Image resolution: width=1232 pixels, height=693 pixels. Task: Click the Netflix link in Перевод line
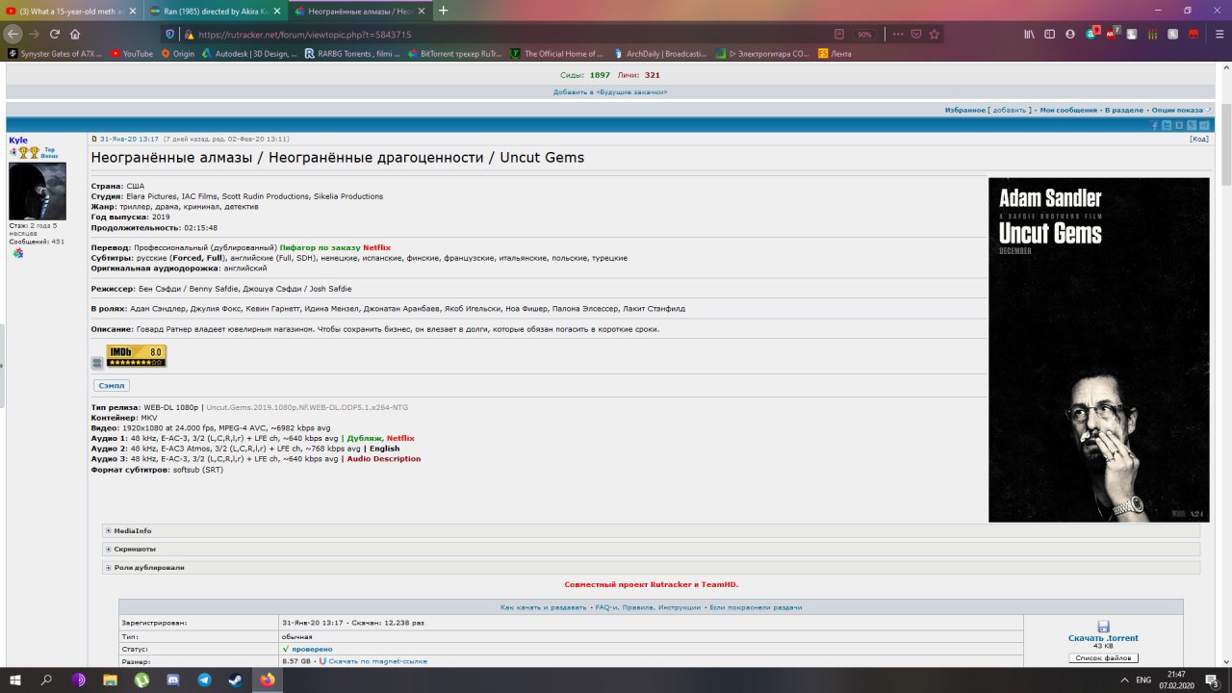coord(376,247)
